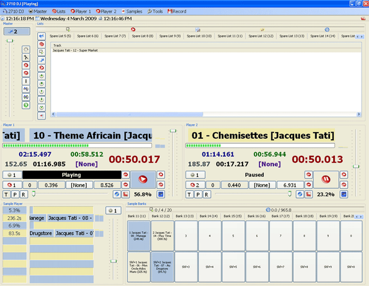Click the double-chevron down icon in Lists toolbar
The width and height of the screenshot is (369, 286).
42,108
